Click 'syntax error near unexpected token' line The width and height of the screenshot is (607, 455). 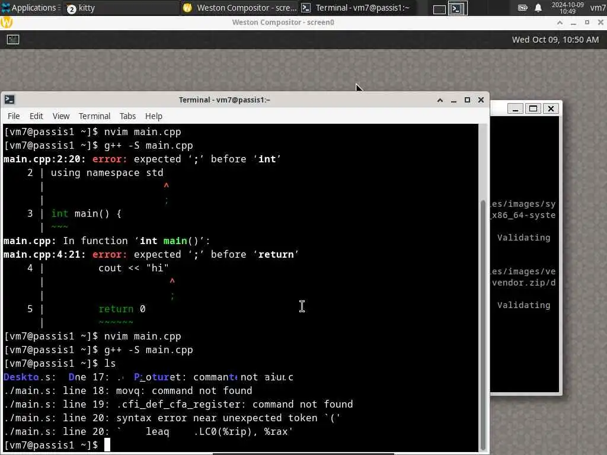click(x=172, y=418)
